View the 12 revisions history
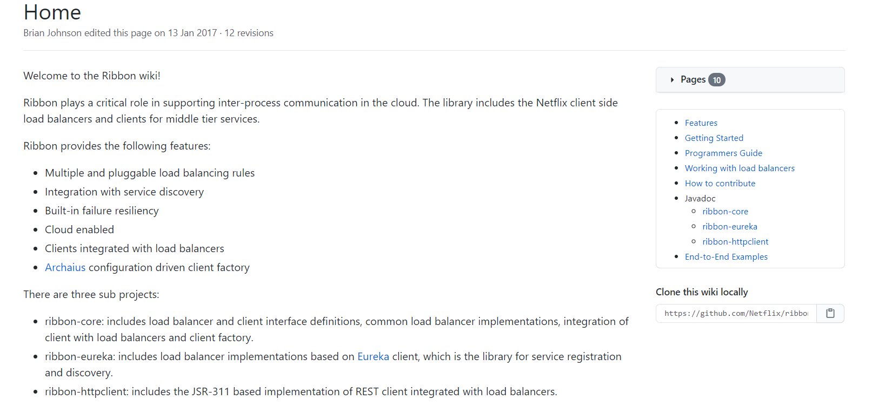This screenshot has height=406, width=892. (249, 33)
